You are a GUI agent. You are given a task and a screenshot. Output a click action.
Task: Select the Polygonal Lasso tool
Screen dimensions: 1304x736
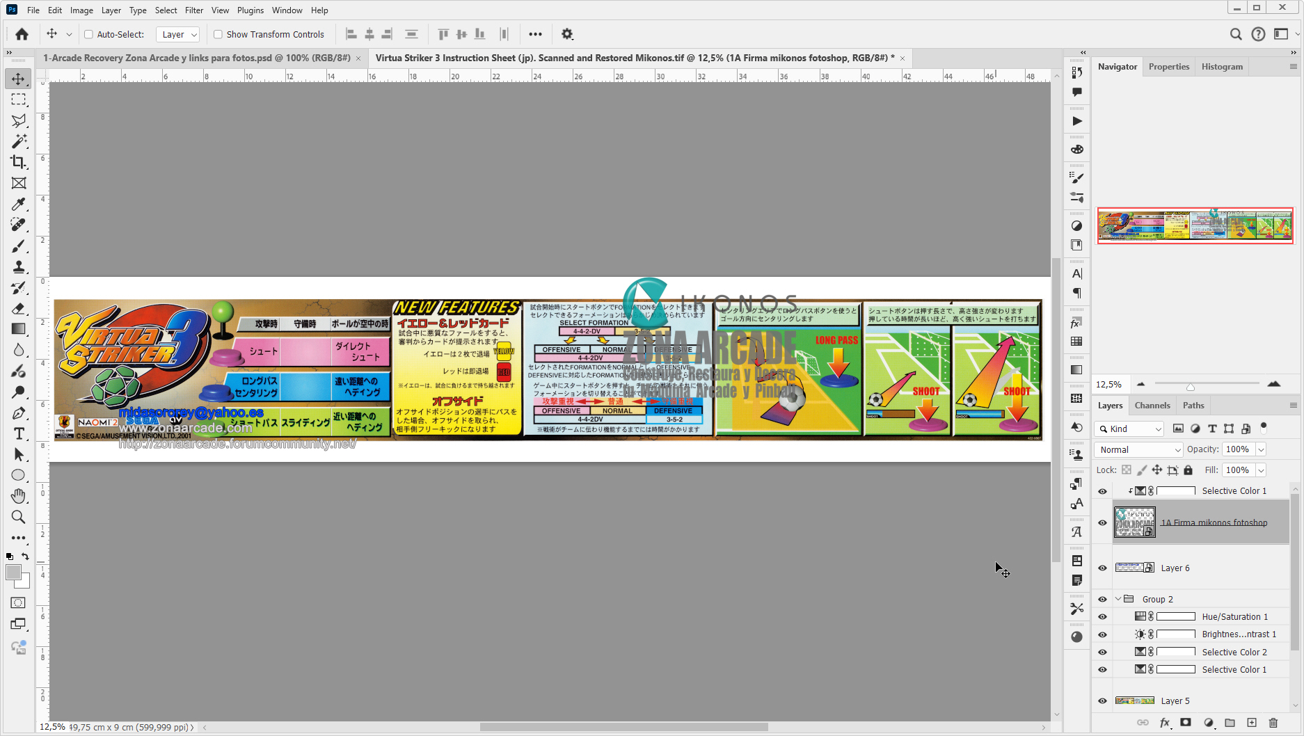coord(19,120)
